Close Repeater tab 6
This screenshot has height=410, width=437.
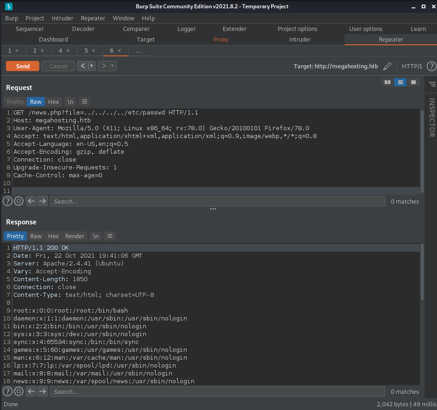point(119,51)
